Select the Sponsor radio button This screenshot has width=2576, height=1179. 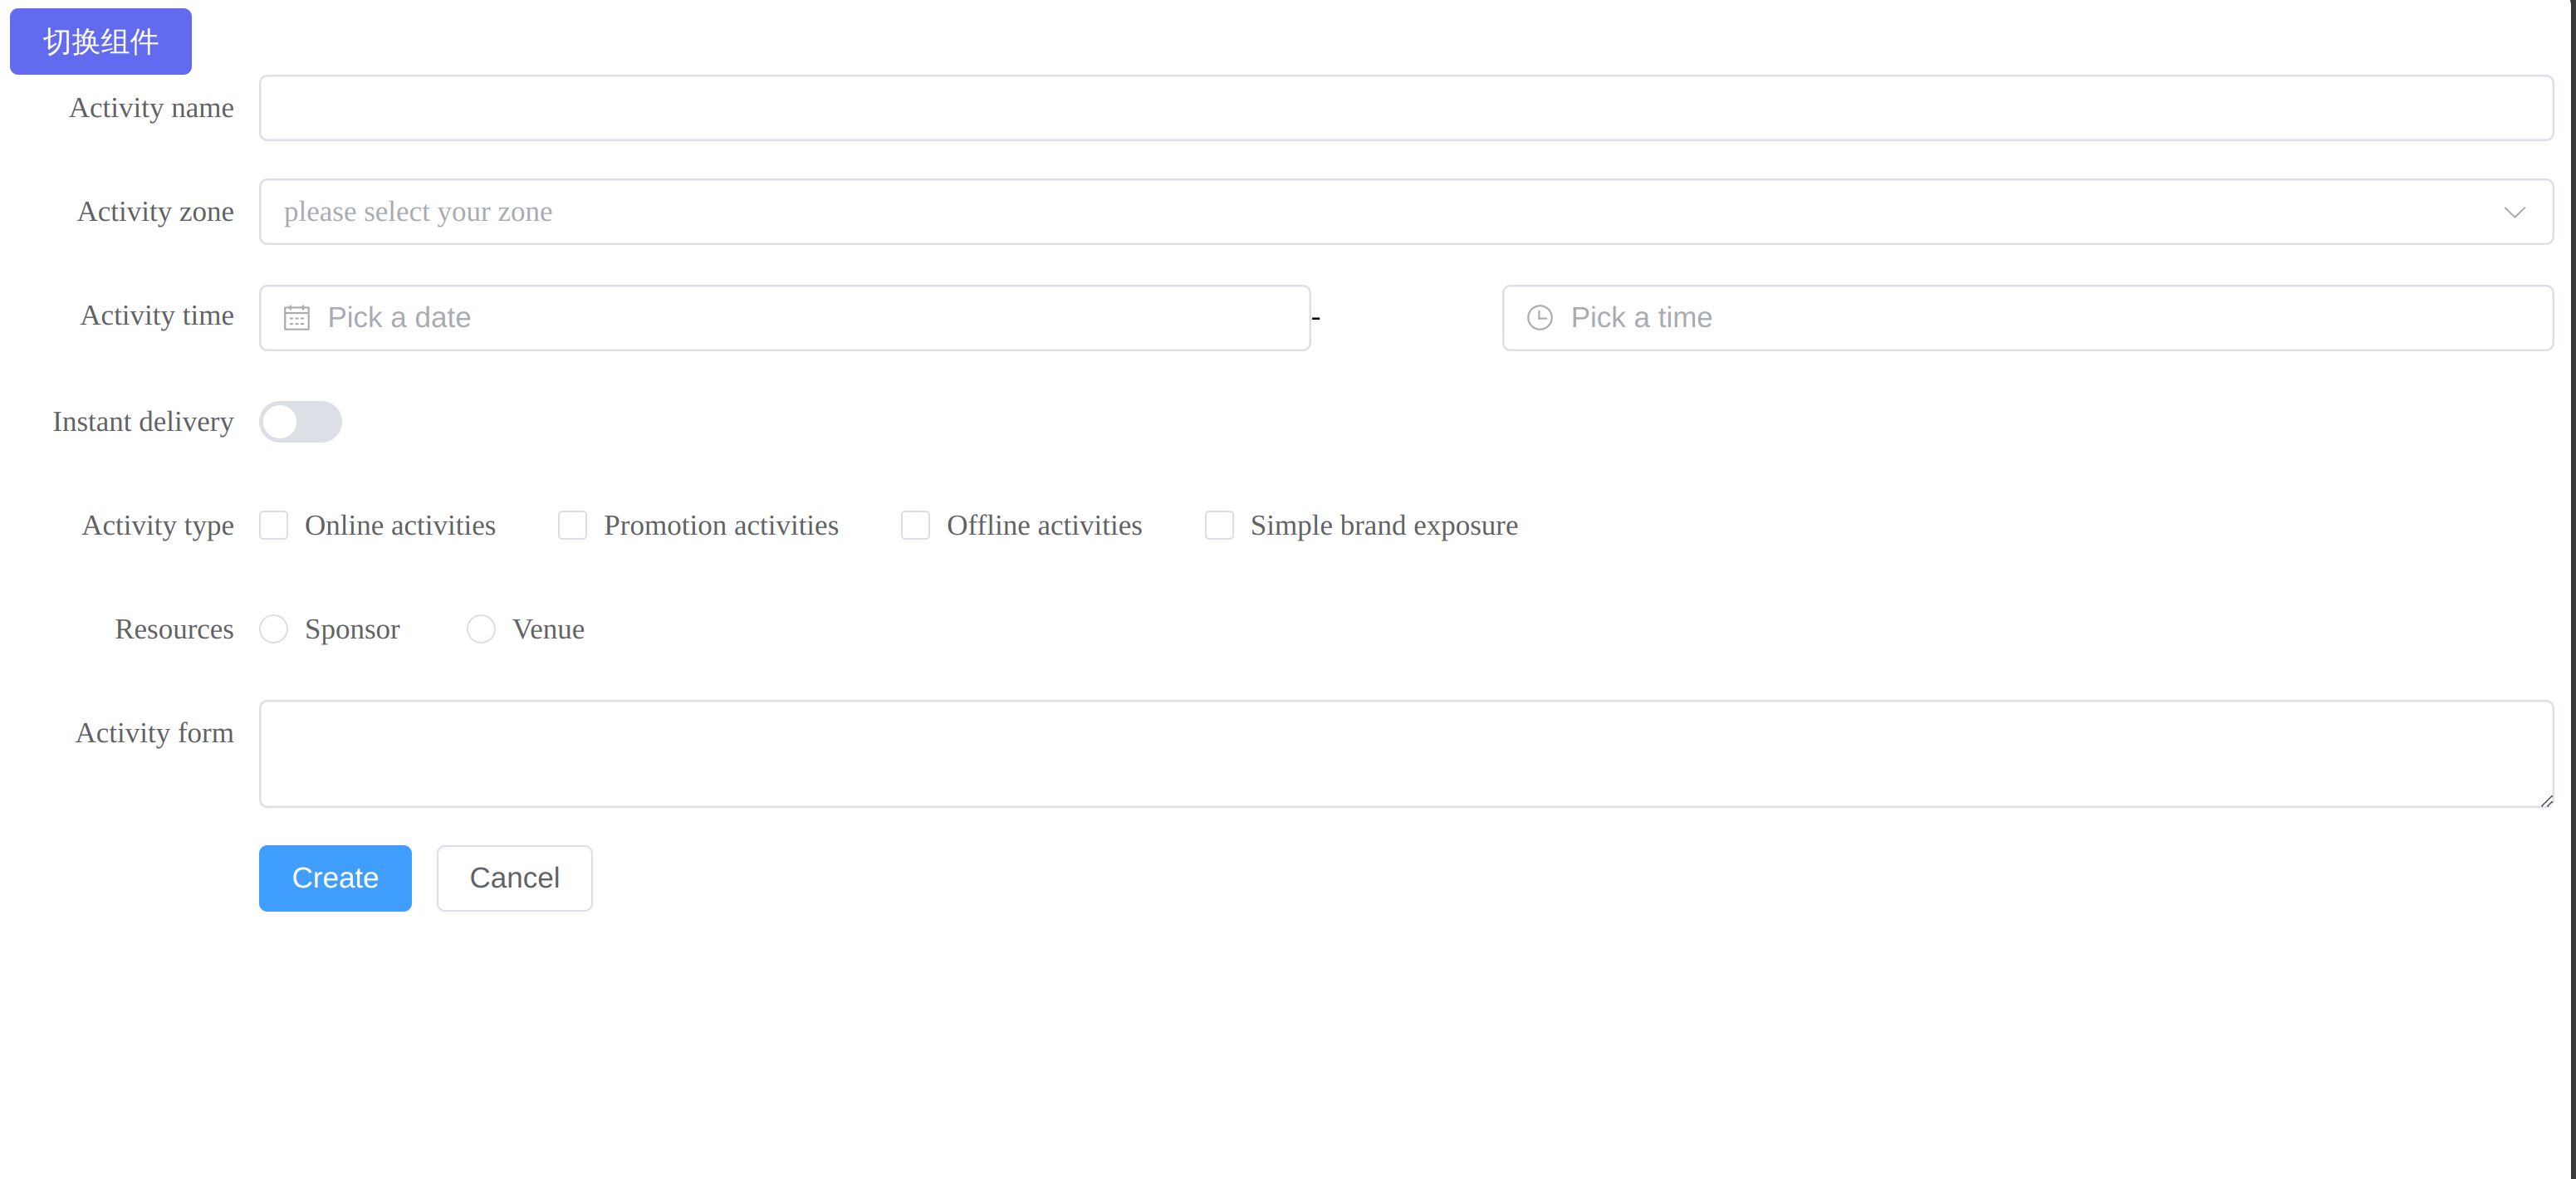pyautogui.click(x=274, y=629)
